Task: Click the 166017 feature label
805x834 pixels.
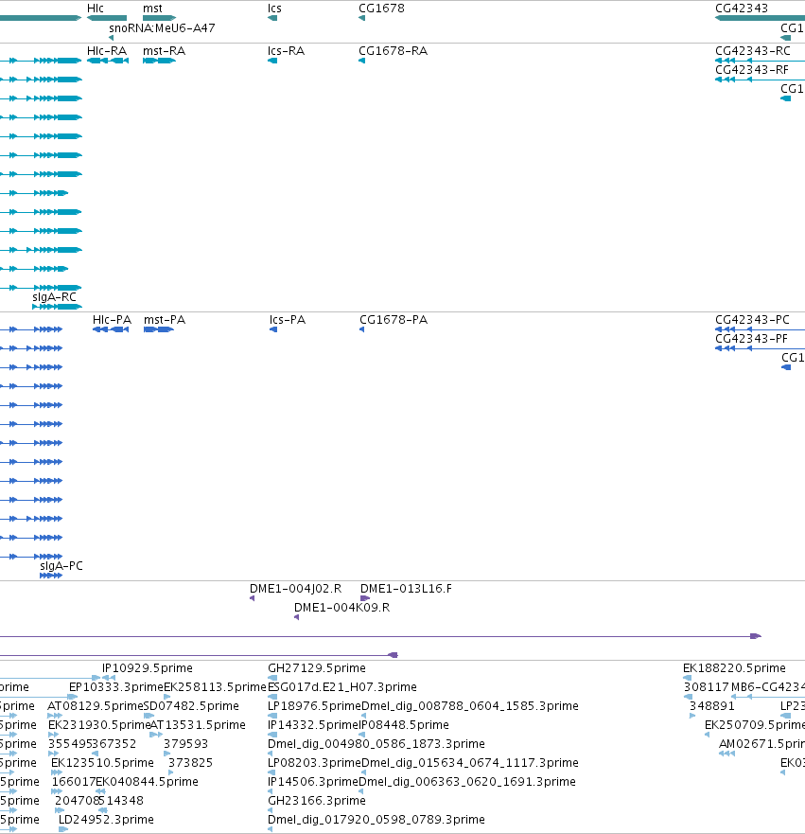Action: pyautogui.click(x=74, y=782)
